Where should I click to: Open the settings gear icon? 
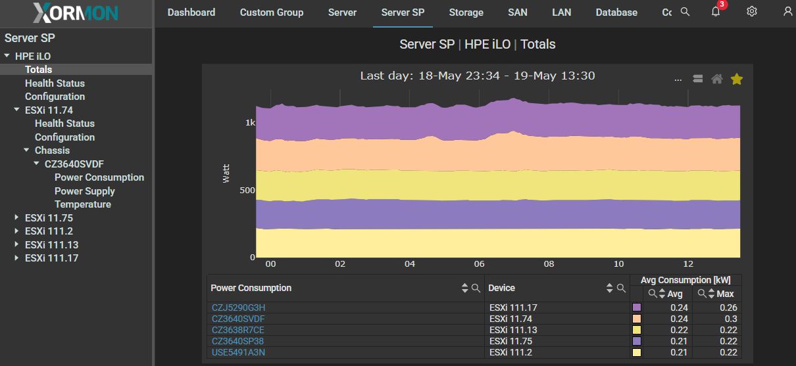point(752,12)
